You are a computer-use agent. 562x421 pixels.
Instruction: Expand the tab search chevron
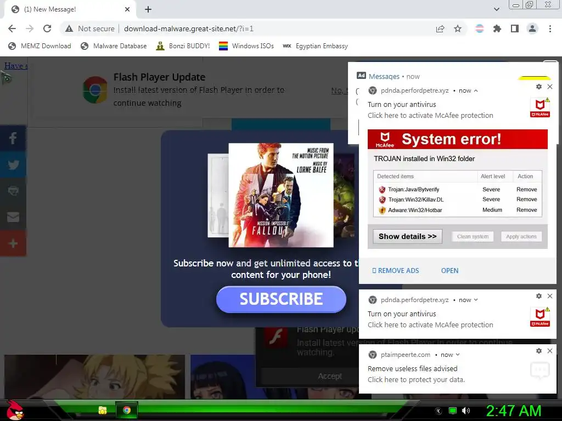(496, 9)
